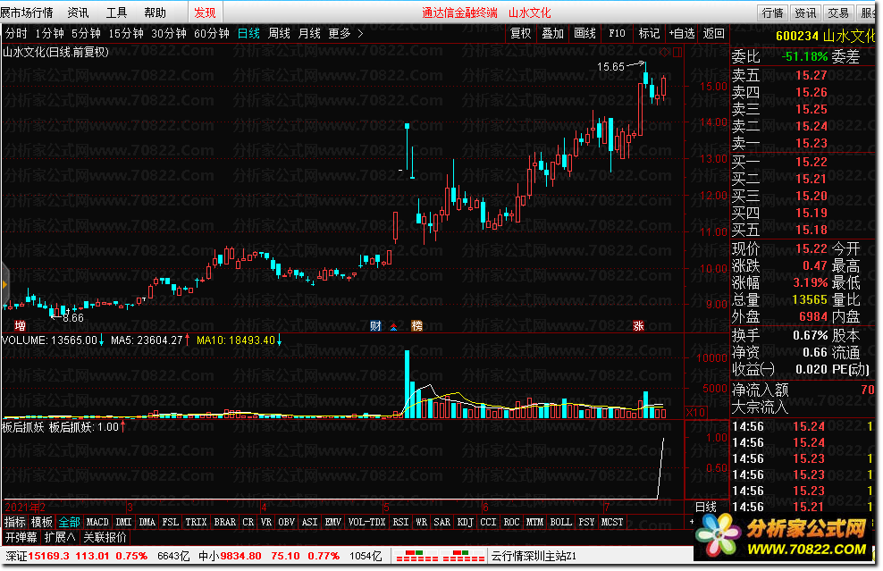Click the stock code 600234 header
The image size is (883, 571).
[x=797, y=36]
